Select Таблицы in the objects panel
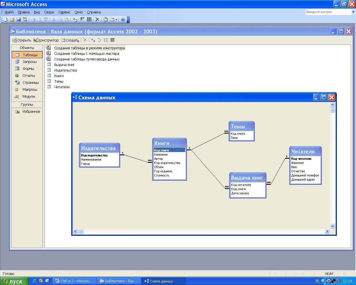Screen dimensions: 356x285 click(x=27, y=55)
